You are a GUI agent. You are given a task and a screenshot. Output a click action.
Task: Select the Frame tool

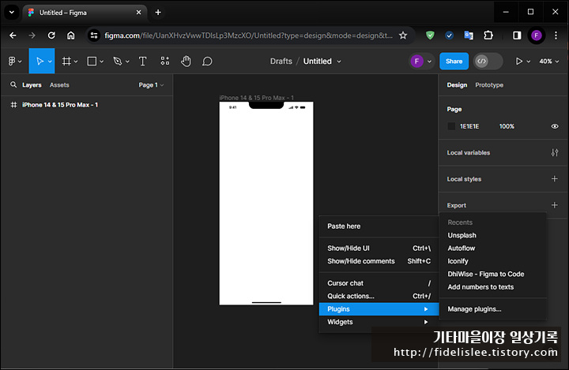pos(66,62)
